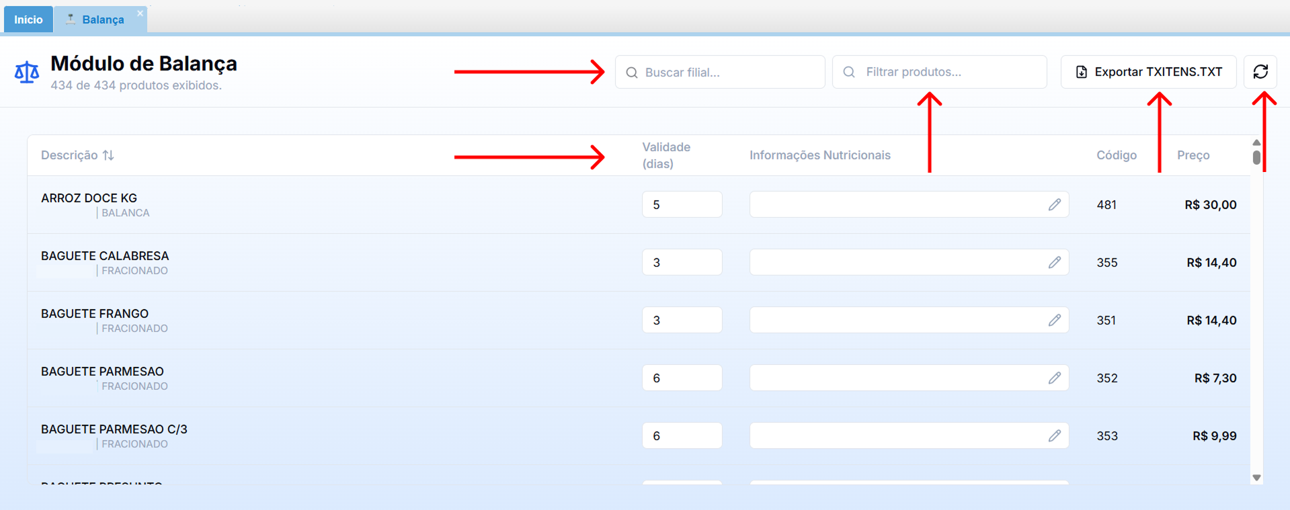
Task: Click the balance scale module icon
Action: [x=27, y=73]
